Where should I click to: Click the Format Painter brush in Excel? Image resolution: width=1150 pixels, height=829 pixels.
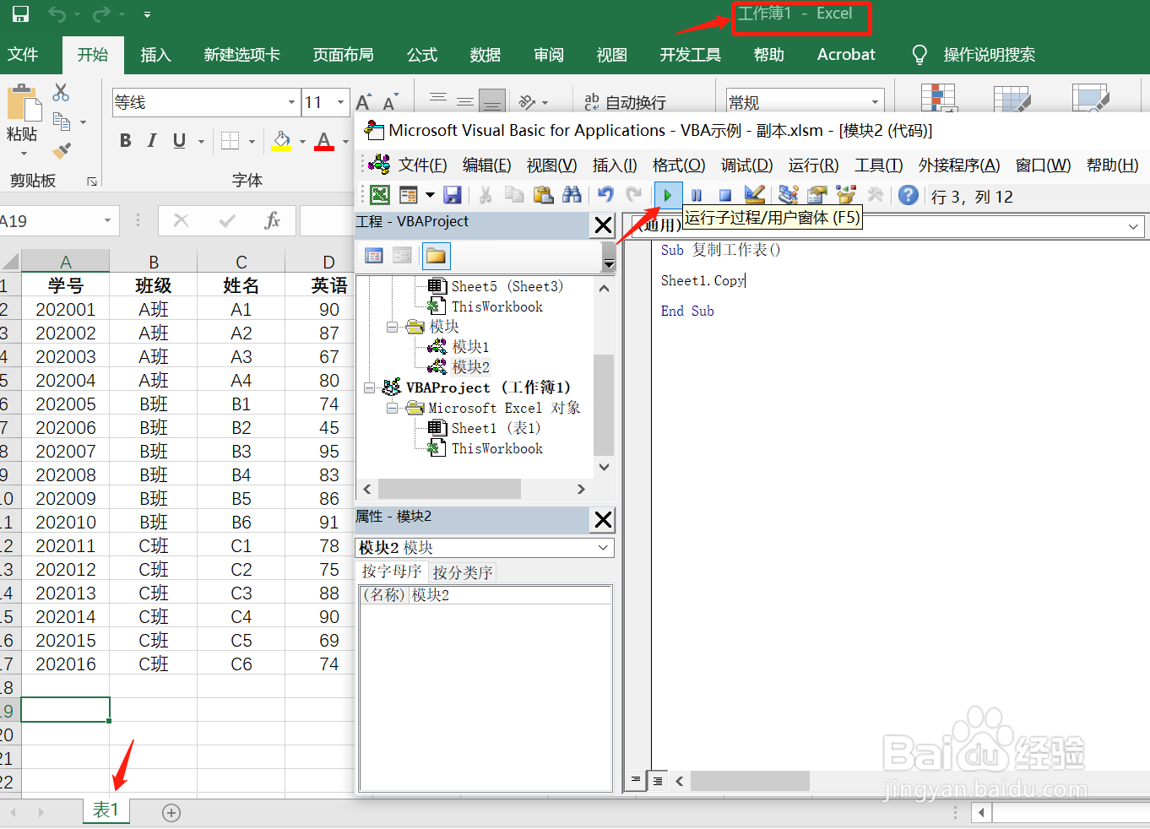[61, 151]
